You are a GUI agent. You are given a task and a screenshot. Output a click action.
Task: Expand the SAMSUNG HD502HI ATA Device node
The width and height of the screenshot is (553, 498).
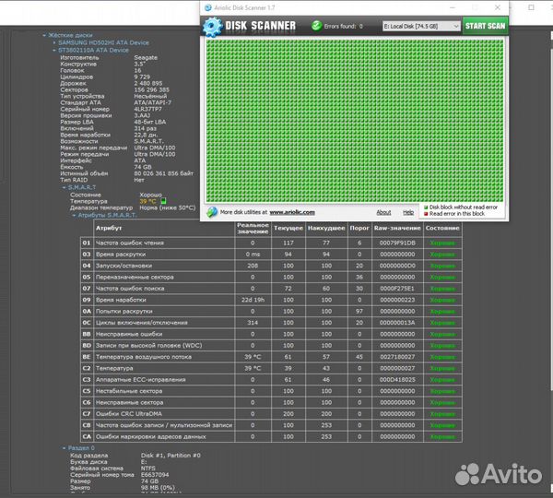[x=54, y=42]
